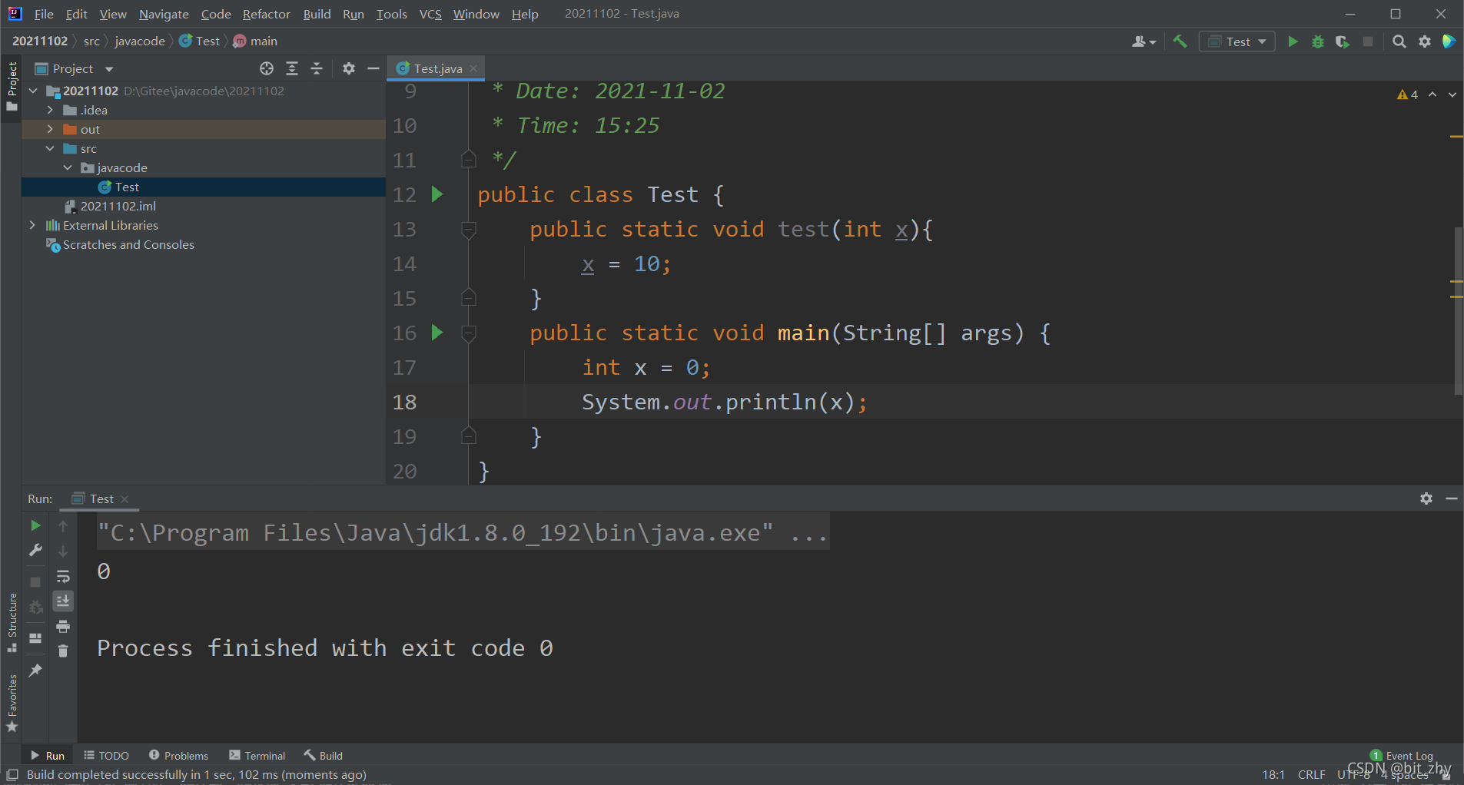This screenshot has width=1464, height=785.
Task: Click the user account icon in the toolbar
Action: (x=1143, y=41)
